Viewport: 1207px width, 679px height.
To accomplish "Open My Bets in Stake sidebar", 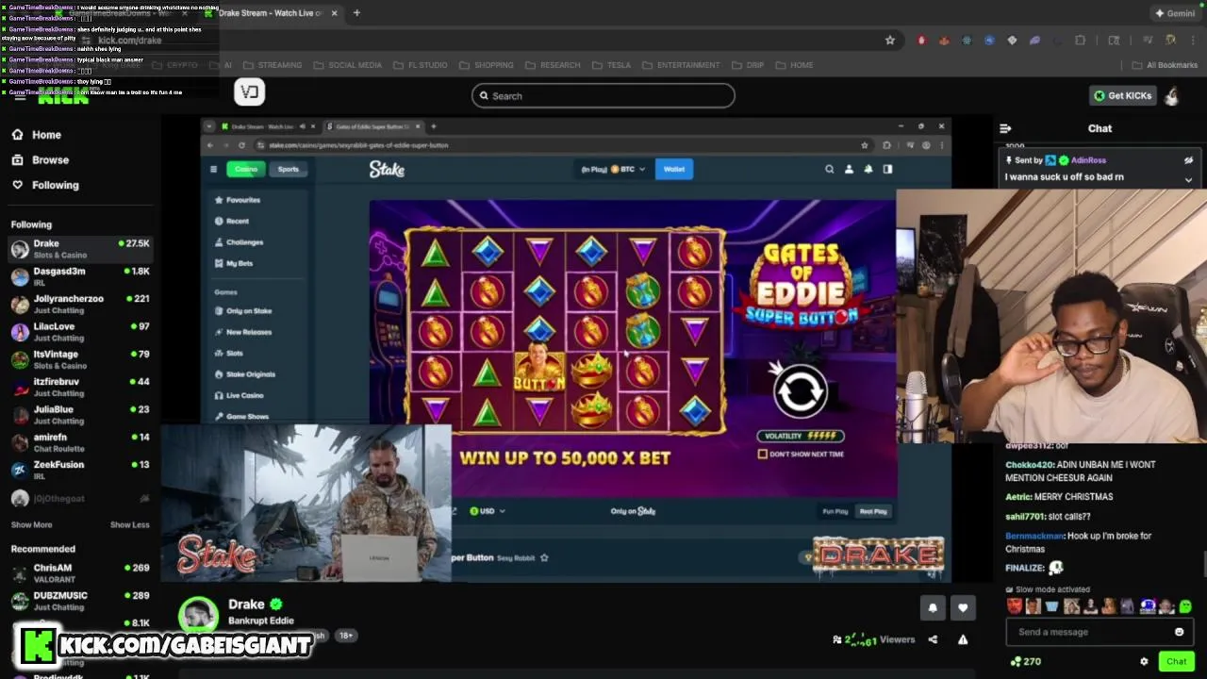I will point(234,263).
